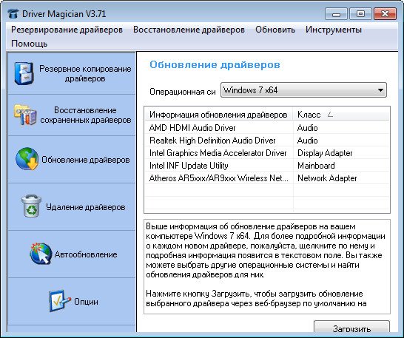Maximize the Driver Magician window
The height and width of the screenshot is (338, 404).
click(360, 14)
